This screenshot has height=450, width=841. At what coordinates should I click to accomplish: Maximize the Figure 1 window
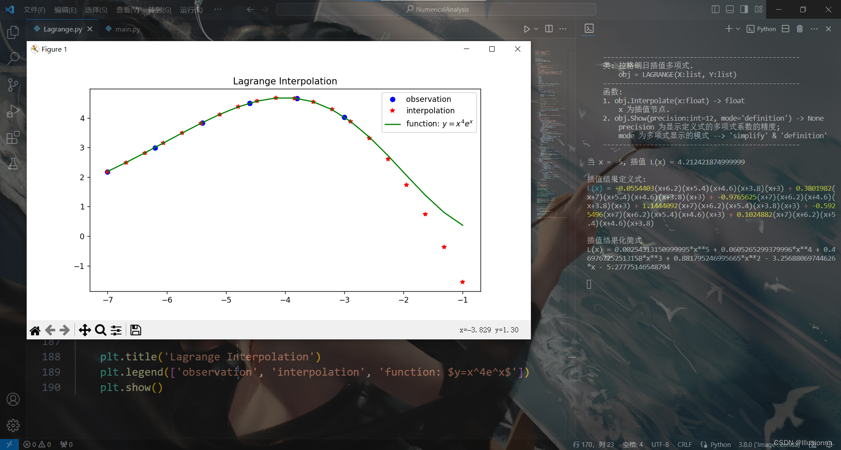(492, 49)
